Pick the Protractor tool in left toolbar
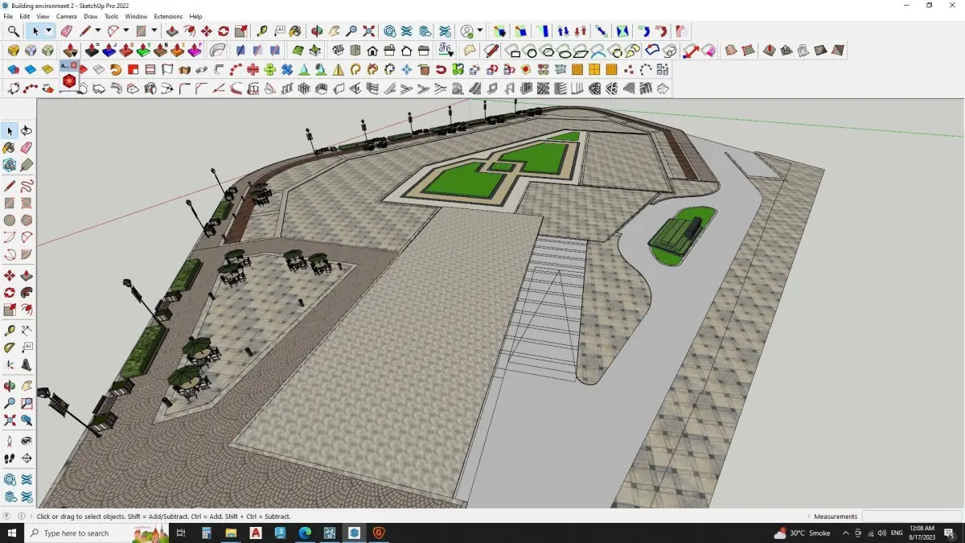 10,348
